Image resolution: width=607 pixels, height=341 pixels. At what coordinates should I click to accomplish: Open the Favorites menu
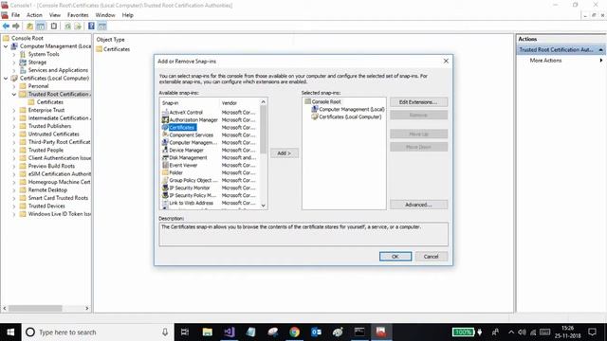click(78, 15)
